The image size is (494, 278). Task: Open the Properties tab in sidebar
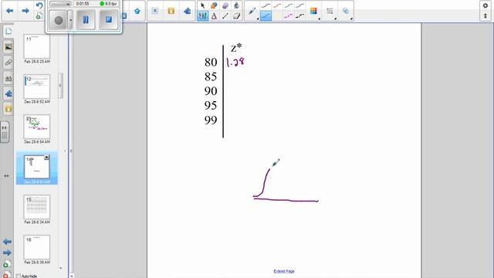(x=8, y=78)
